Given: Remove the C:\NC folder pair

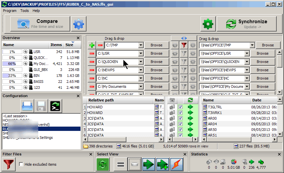Looking at the screenshot, I should point(92,78).
